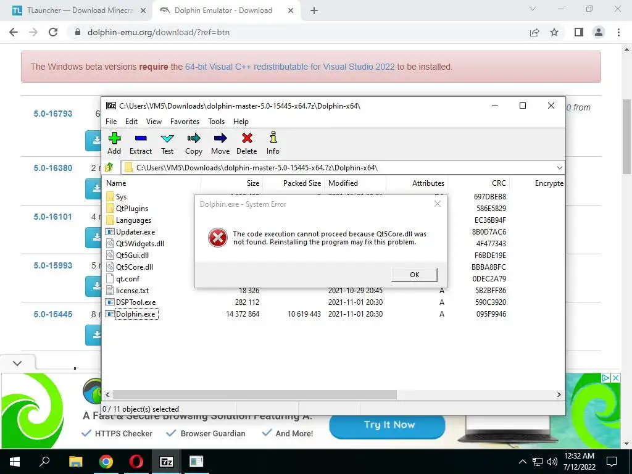
Task: Open Chrome tab search chevron
Action: tap(533, 9)
